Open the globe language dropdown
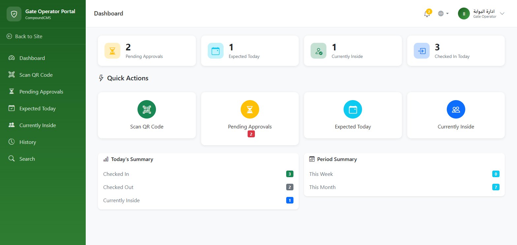Viewport: 517px width, 245px height. tap(443, 14)
